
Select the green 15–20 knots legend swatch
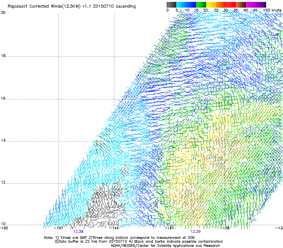click(201, 5)
